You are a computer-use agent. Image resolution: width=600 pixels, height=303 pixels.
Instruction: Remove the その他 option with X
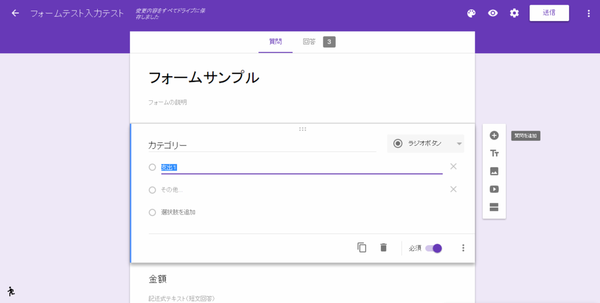pos(454,189)
